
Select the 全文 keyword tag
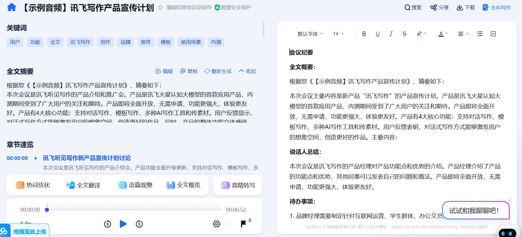tap(55, 42)
